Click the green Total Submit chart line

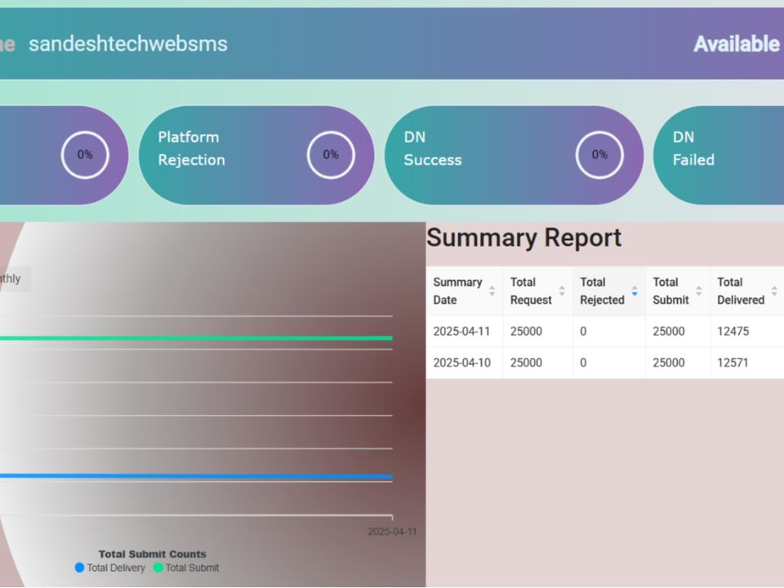pos(196,338)
